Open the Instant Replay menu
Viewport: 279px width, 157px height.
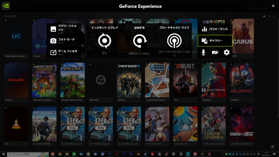(104, 41)
